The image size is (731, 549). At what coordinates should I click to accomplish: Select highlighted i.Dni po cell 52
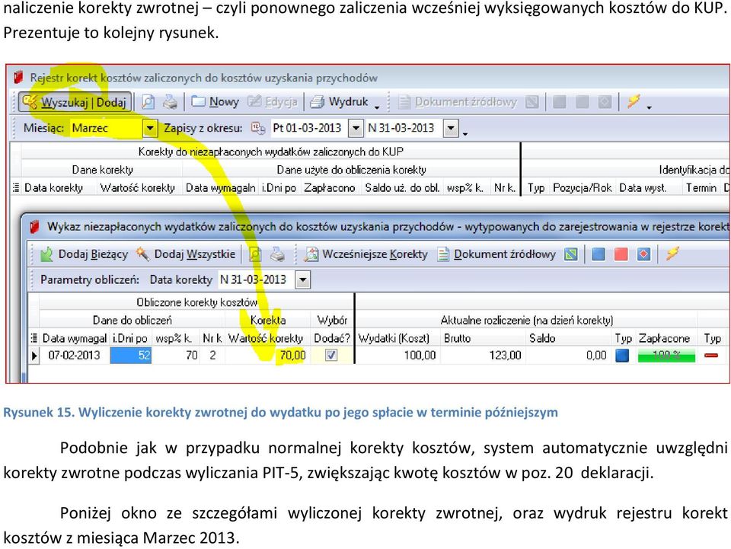(131, 355)
